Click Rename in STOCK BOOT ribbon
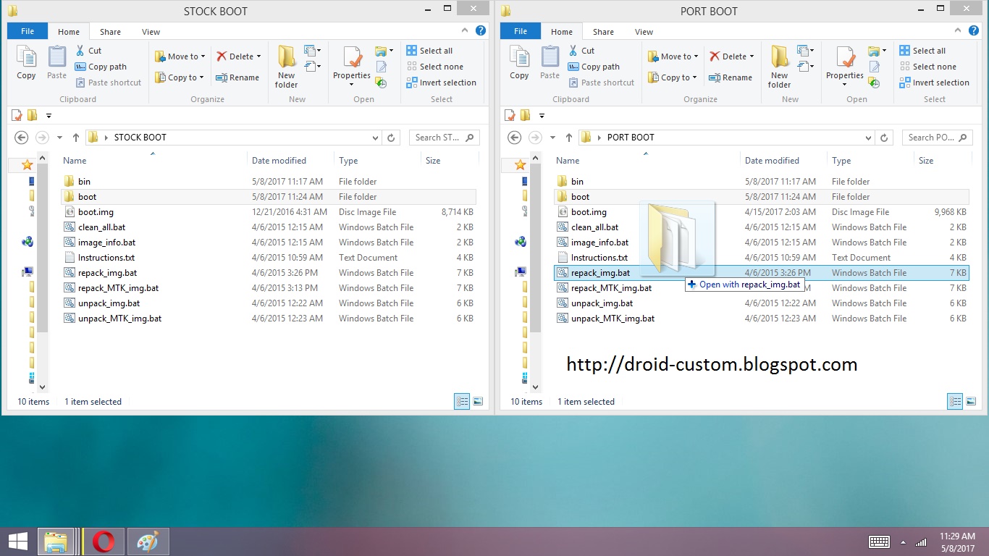Viewport: 989px width, 556px height. point(238,77)
